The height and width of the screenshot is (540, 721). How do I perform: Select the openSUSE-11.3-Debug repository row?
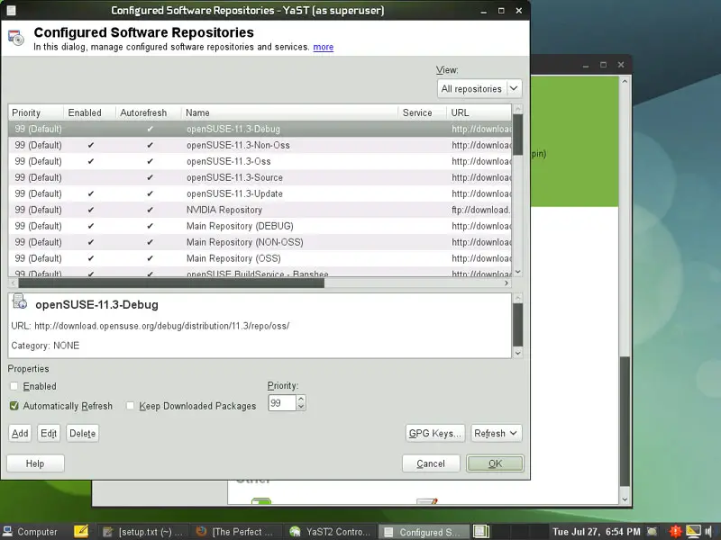(260, 129)
